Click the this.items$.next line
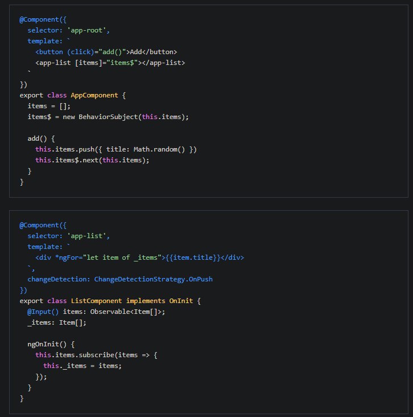The width and height of the screenshot is (413, 417). tap(92, 160)
